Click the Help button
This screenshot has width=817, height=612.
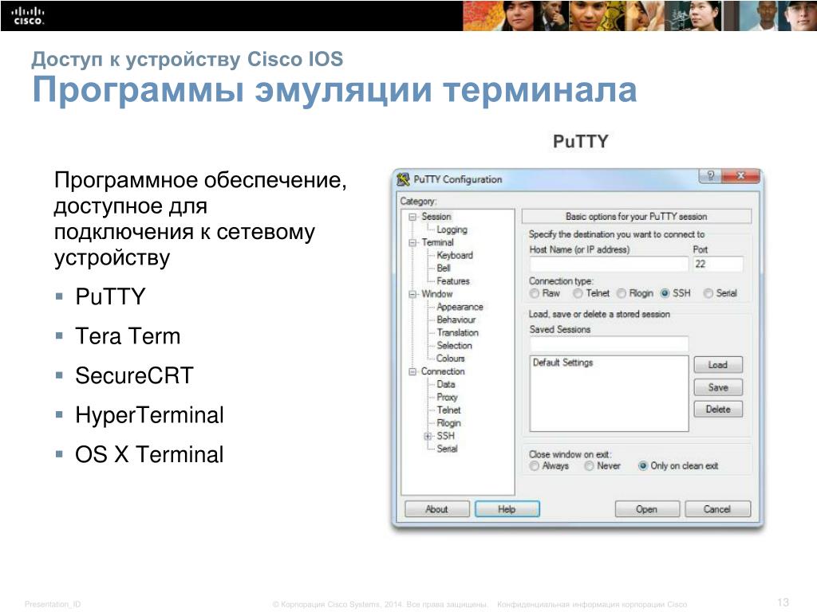[x=507, y=509]
